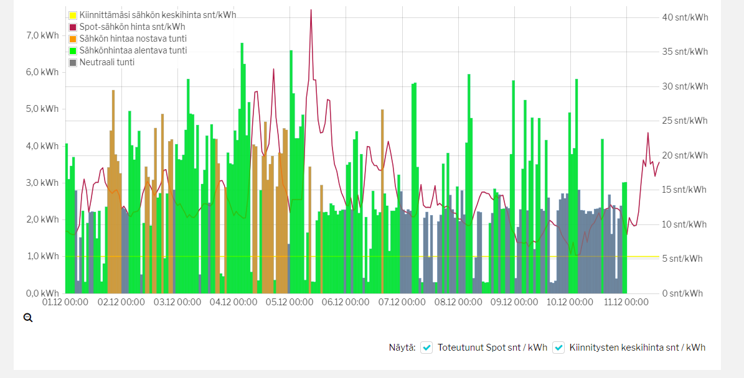Click the Sähkönhintaa alentava tunti legend text
Screen dimensions: 744x378
click(x=133, y=50)
